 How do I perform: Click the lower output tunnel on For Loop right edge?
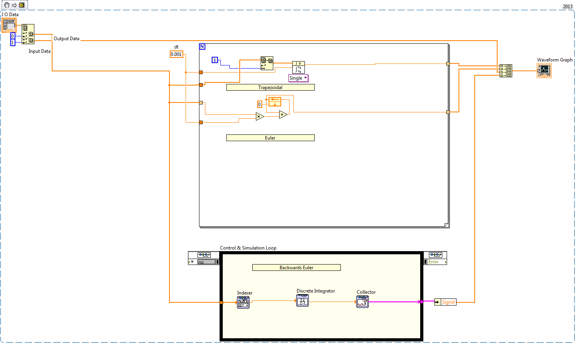pyautogui.click(x=448, y=112)
